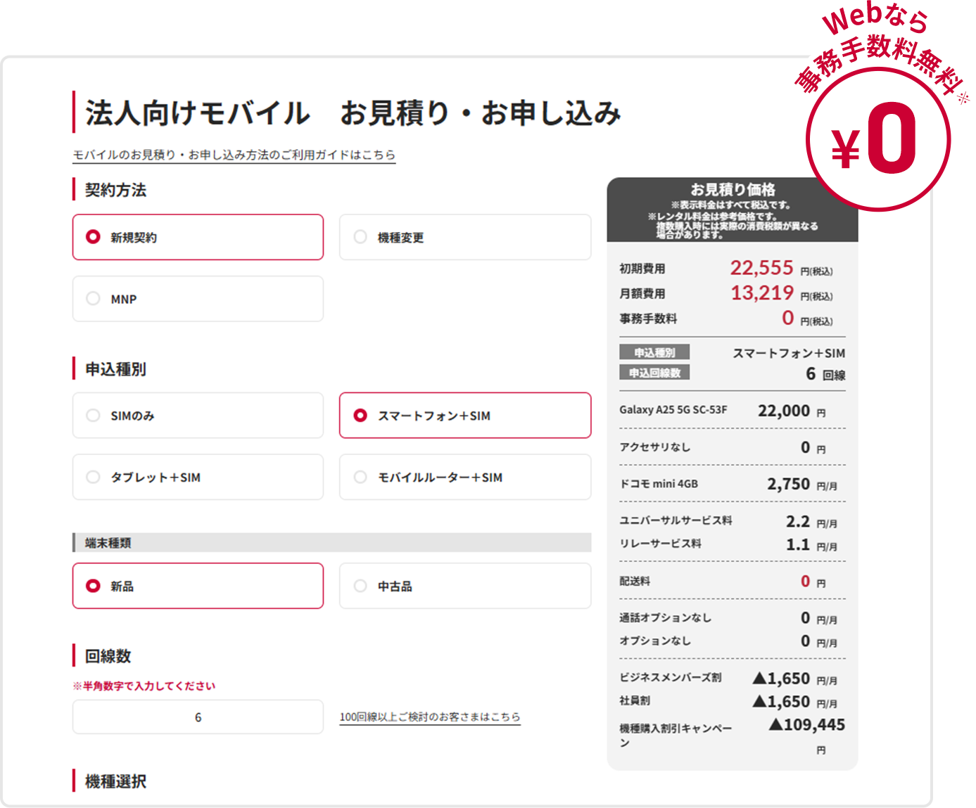Image resolution: width=976 pixels, height=808 pixels.
Task: Pick the SIMのみ application type
Action: tap(198, 416)
